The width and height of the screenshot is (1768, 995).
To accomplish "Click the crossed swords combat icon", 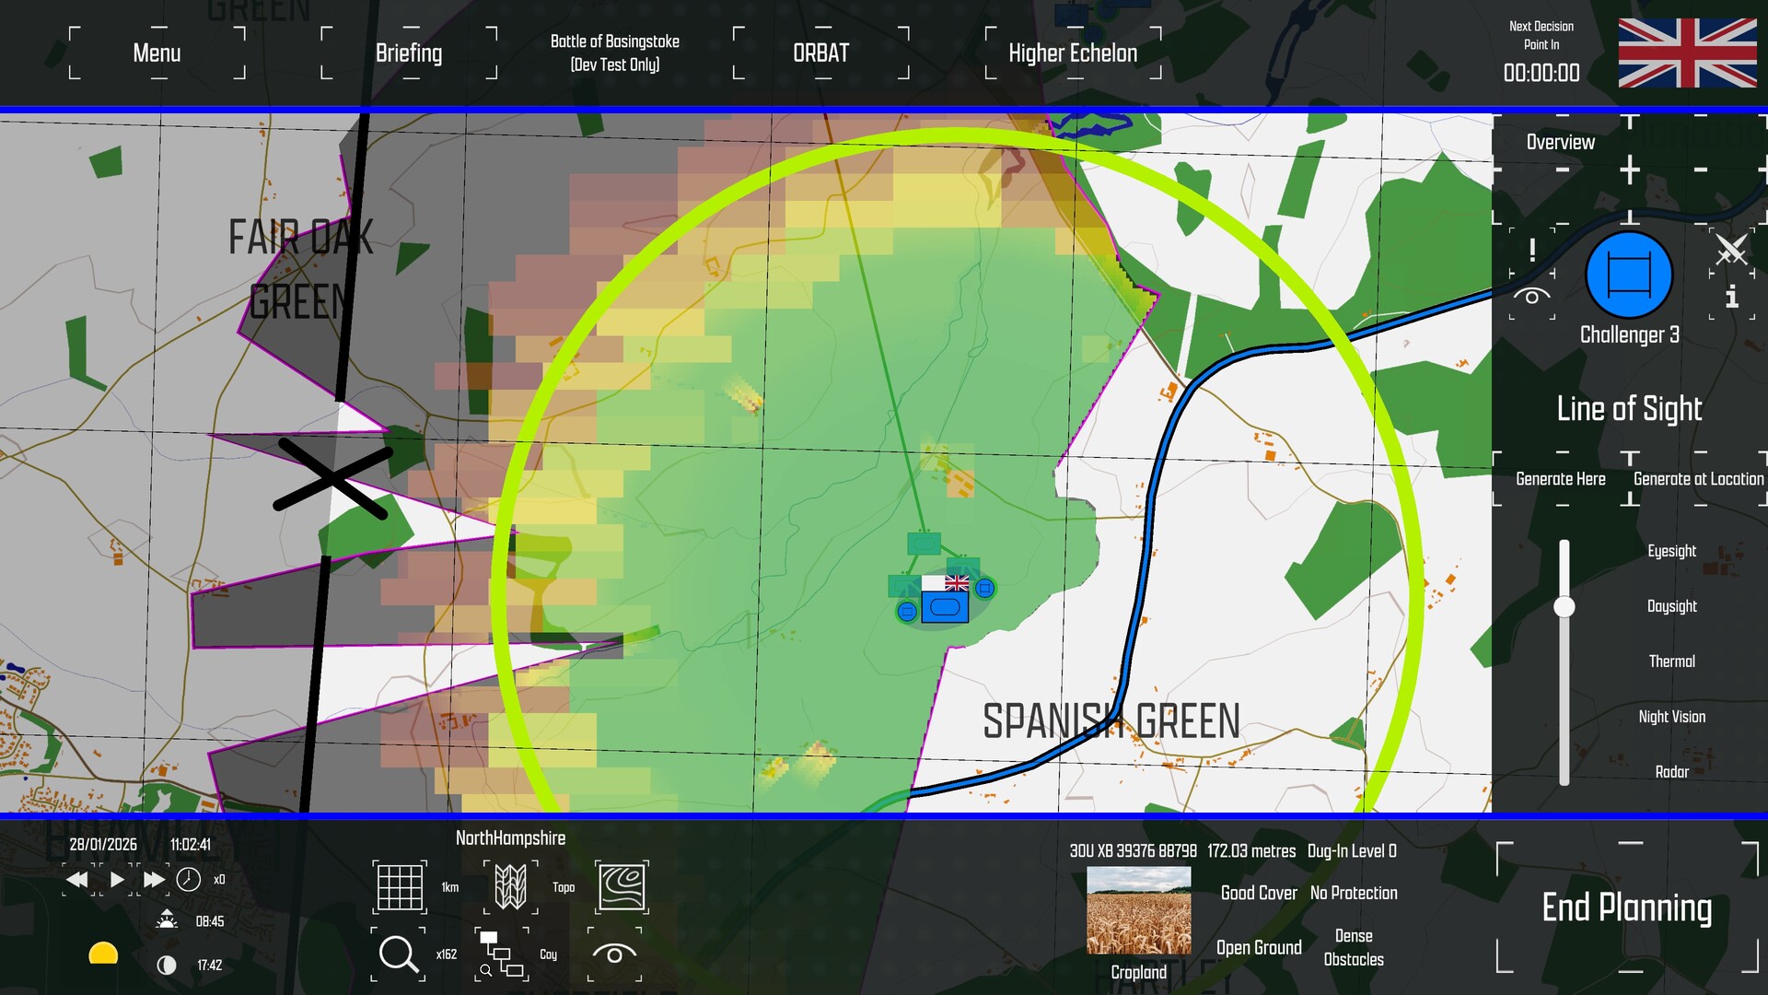I will [x=1731, y=249].
